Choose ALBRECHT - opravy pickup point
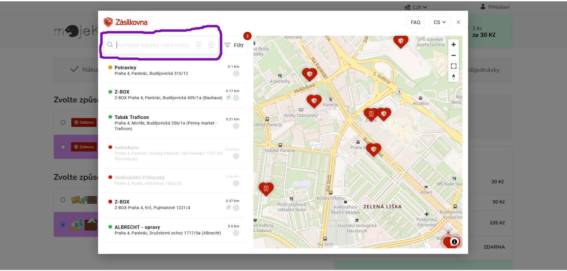Screen dimensions: 567x271 tap(174, 230)
